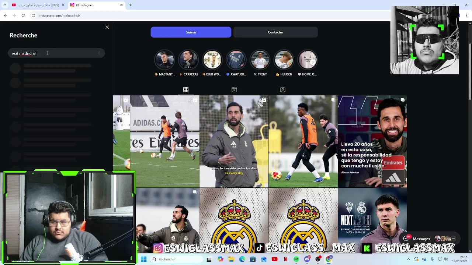This screenshot has width=472, height=265.
Task: Open the Messages floating button
Action: point(430,239)
